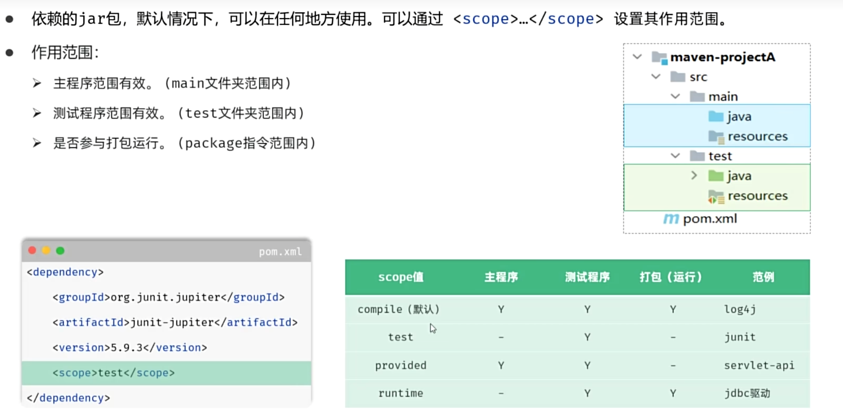Click the green test java folder icon
This screenshot has width=843, height=417.
point(715,176)
